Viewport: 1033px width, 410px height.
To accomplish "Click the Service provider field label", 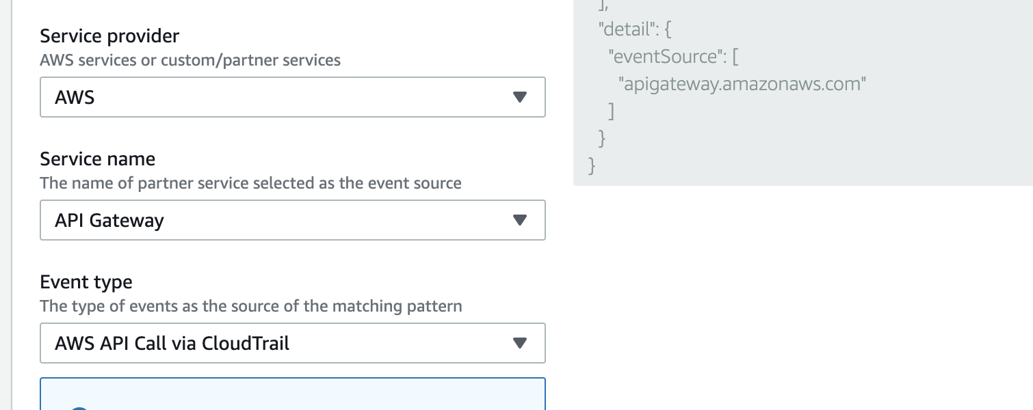I will pyautogui.click(x=109, y=36).
